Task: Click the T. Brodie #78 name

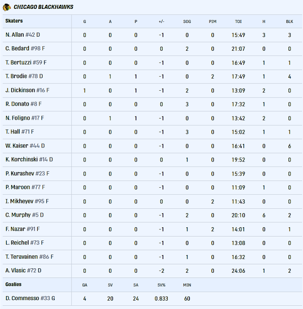Action: [x=24, y=76]
